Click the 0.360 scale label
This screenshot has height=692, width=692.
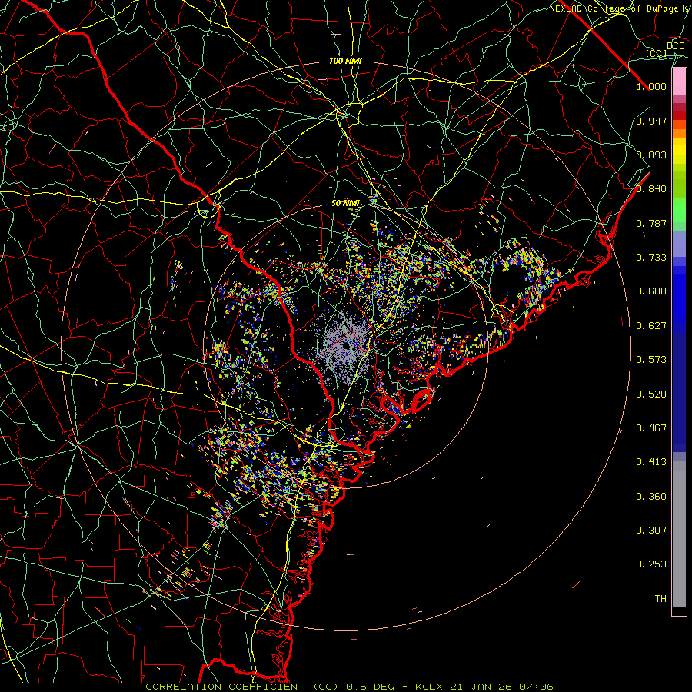(651, 497)
